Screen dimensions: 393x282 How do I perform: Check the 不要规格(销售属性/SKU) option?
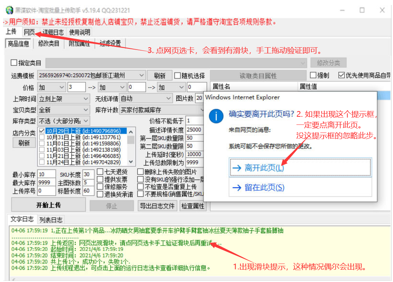coord(140,194)
